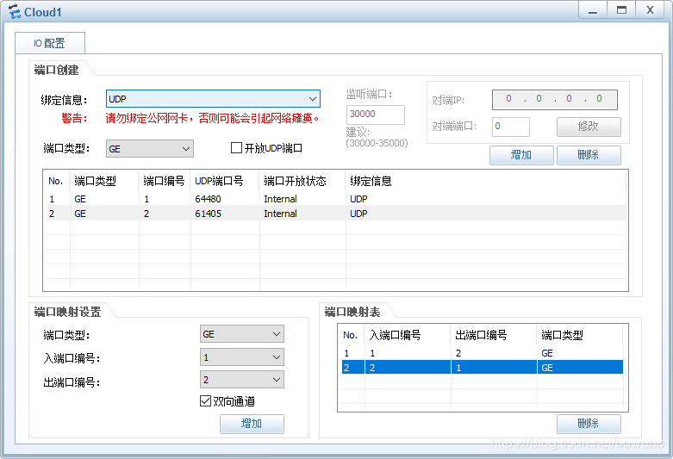This screenshot has width=673, height=459.
Task: Click the 删除 button in port creation
Action: (x=589, y=155)
